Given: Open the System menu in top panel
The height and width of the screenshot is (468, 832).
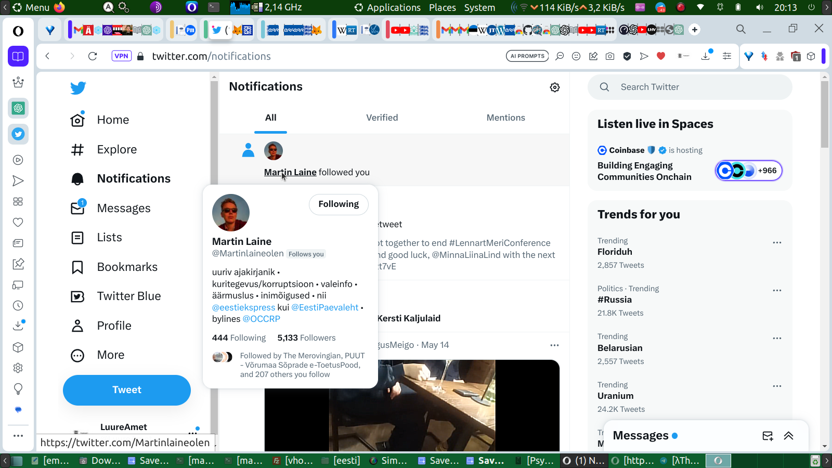Looking at the screenshot, I should point(479,7).
